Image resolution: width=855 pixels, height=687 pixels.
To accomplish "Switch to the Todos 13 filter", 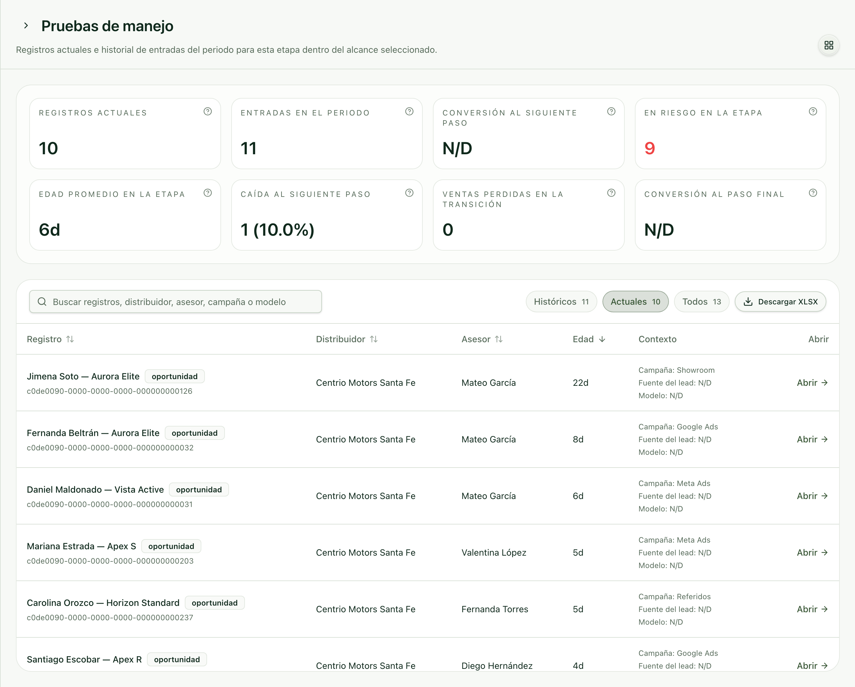I will click(702, 302).
